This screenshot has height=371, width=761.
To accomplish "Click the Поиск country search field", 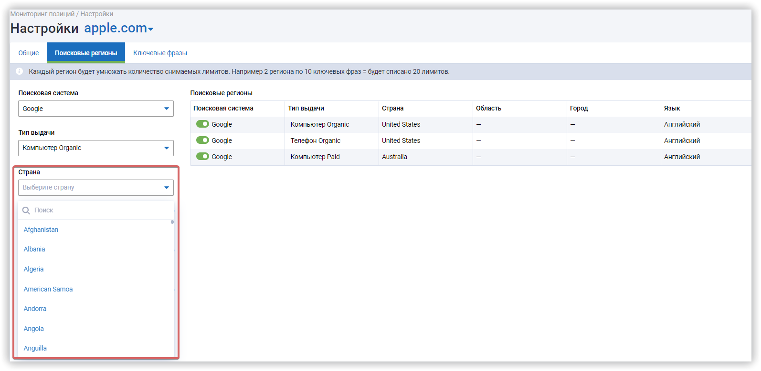I will (96, 211).
